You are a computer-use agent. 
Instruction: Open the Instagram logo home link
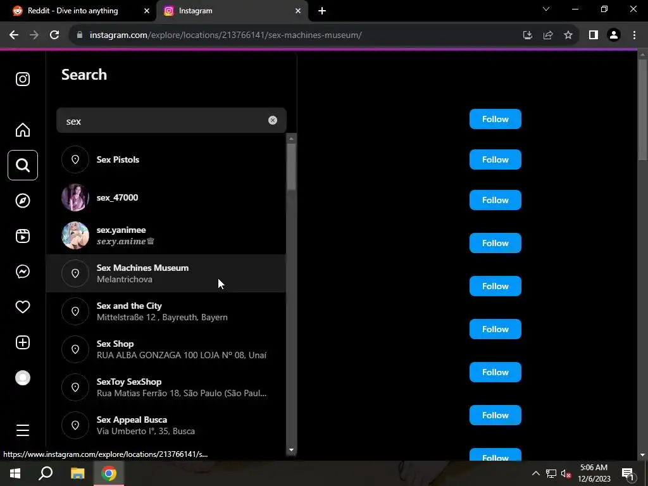tap(23, 79)
